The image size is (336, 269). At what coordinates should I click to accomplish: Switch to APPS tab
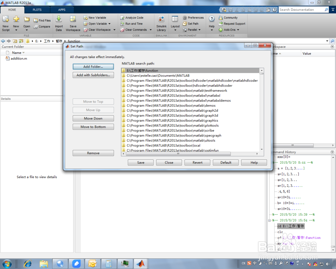[x=62, y=10]
